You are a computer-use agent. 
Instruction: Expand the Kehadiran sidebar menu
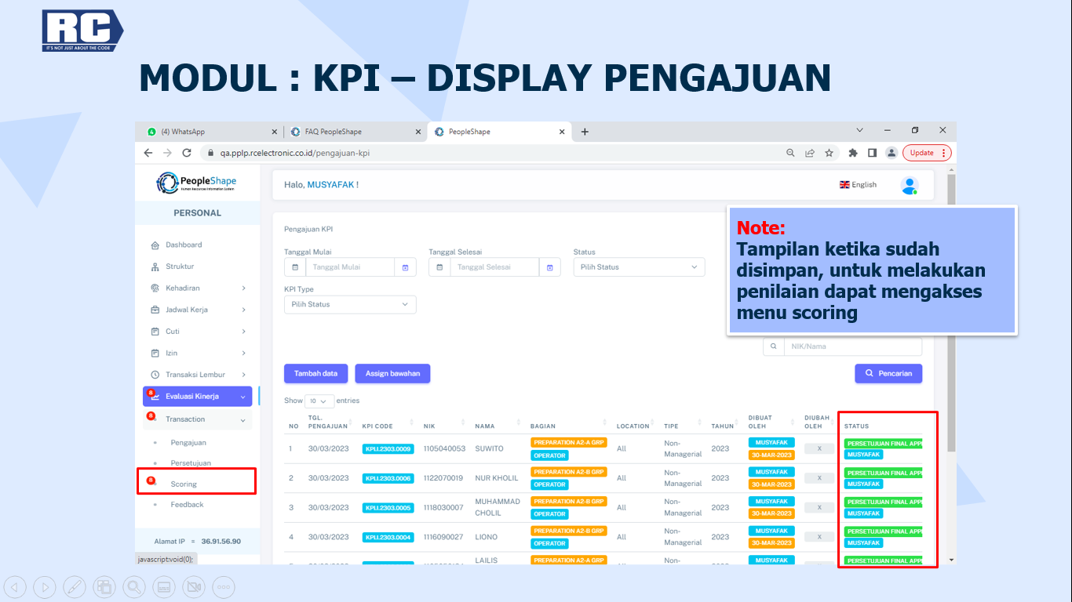200,288
